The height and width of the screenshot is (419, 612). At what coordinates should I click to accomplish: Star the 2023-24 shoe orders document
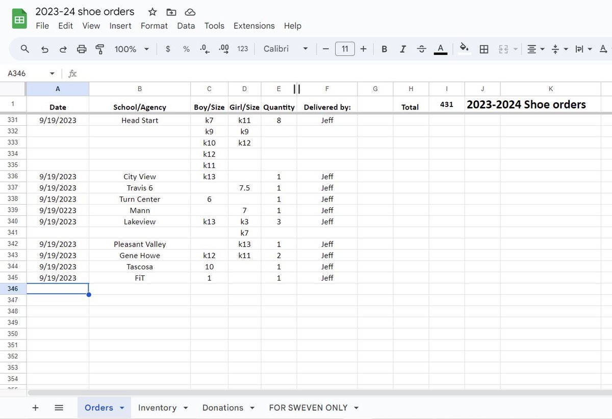click(x=152, y=12)
